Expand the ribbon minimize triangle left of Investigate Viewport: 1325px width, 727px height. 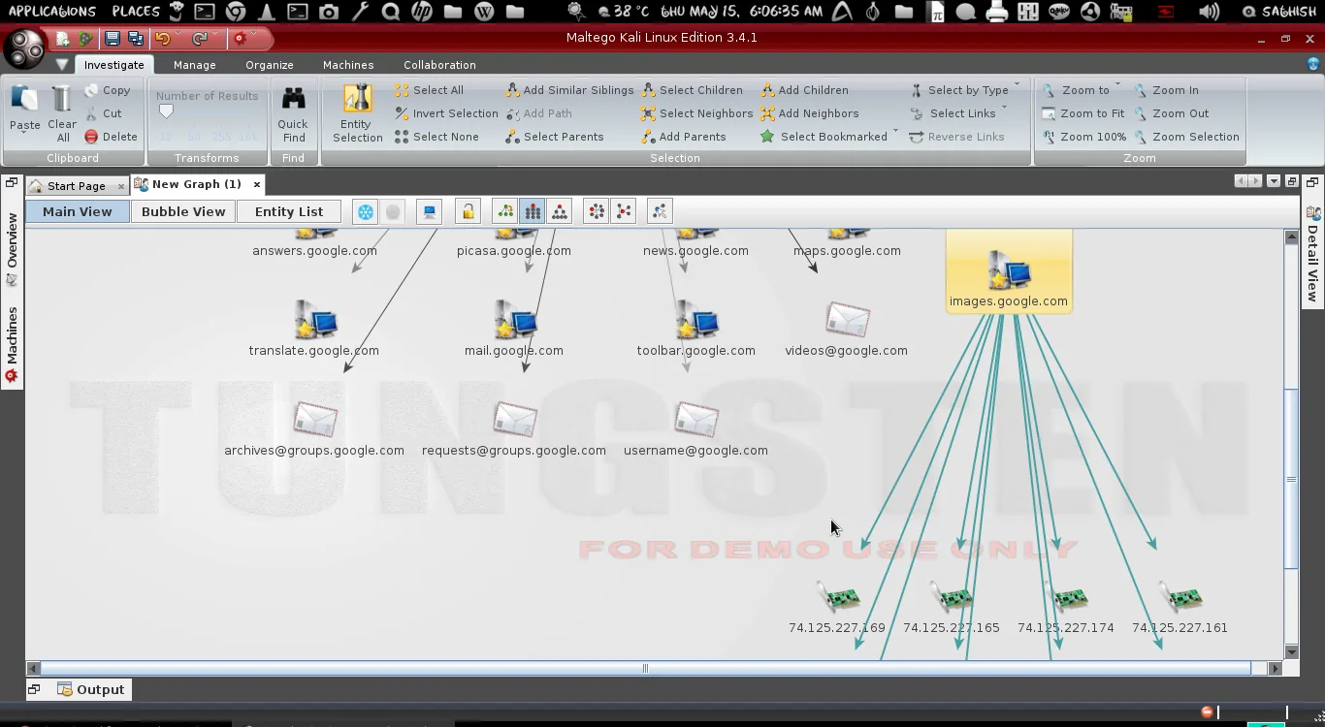point(61,65)
